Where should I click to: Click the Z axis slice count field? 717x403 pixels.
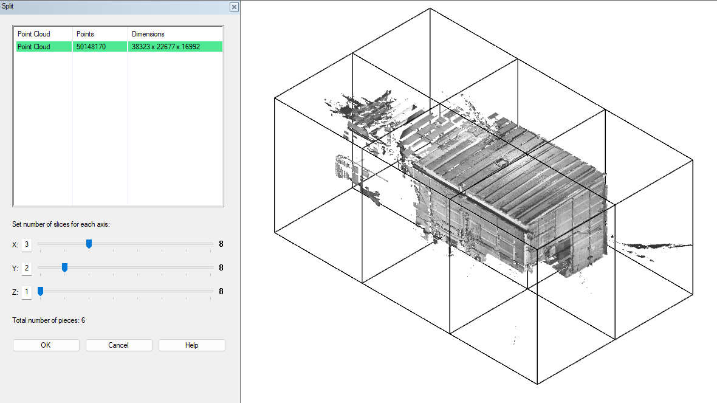pos(27,292)
